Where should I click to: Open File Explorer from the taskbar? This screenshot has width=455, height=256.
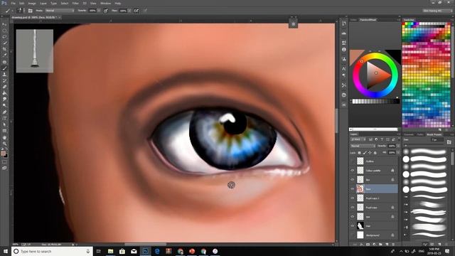pos(111,251)
